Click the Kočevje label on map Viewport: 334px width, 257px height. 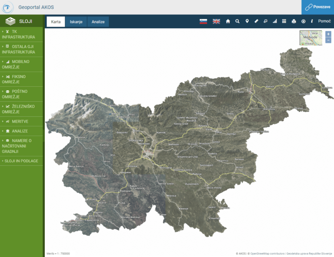pos(184,208)
